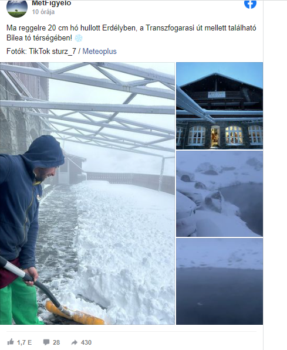Click the 28 comments count
The height and width of the screenshot is (350, 287).
tap(56, 342)
